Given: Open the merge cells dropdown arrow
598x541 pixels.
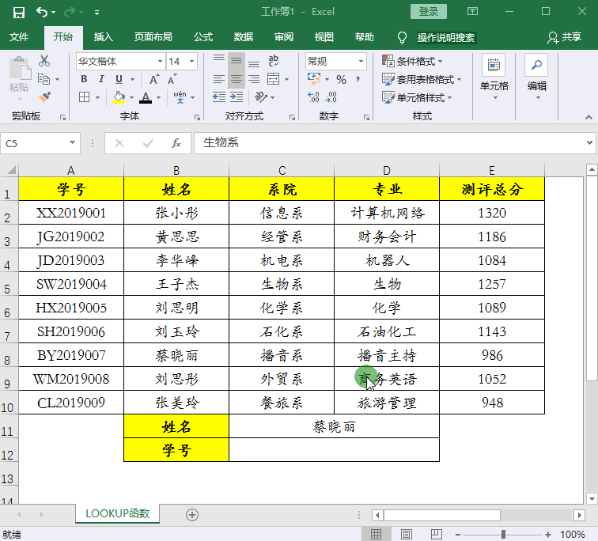Looking at the screenshot, I should click(287, 79).
